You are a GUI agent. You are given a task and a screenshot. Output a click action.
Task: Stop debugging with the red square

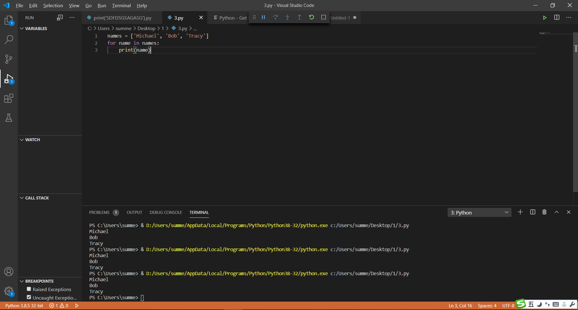(324, 17)
